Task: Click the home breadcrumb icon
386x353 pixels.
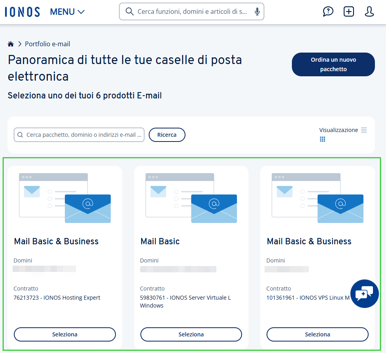Action: click(11, 43)
